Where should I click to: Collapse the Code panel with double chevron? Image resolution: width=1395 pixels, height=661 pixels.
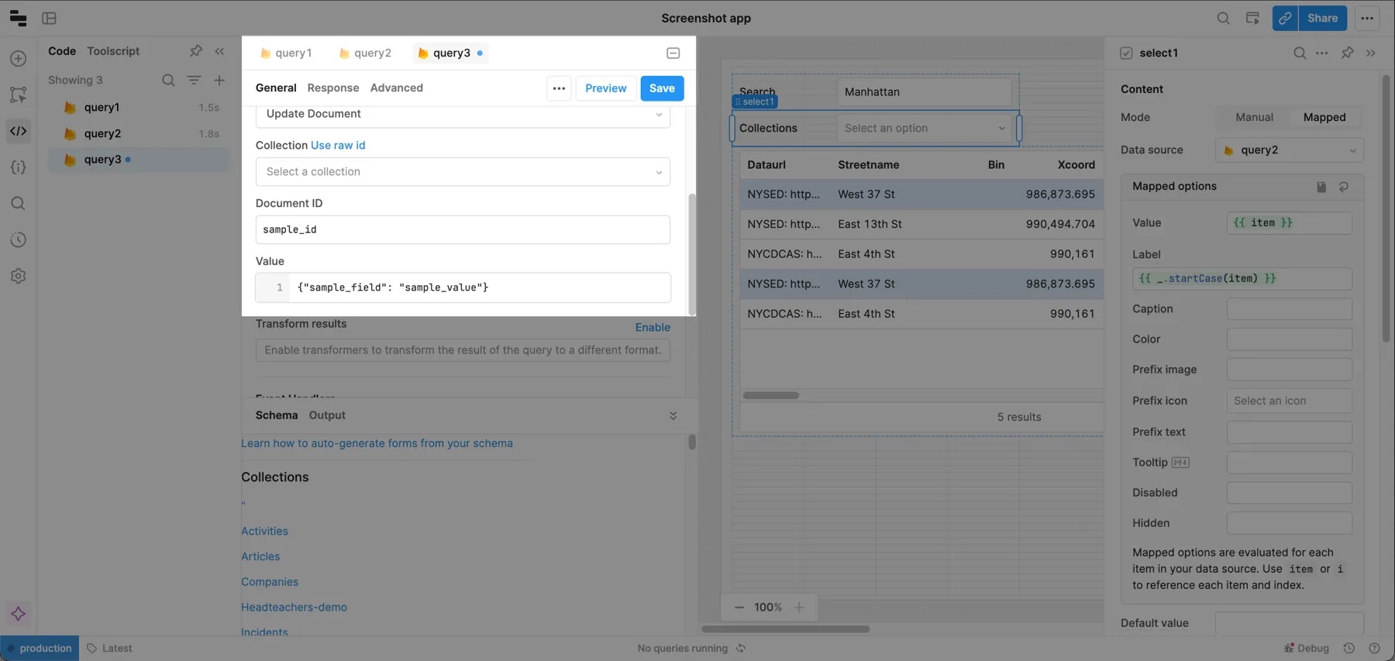pos(220,51)
